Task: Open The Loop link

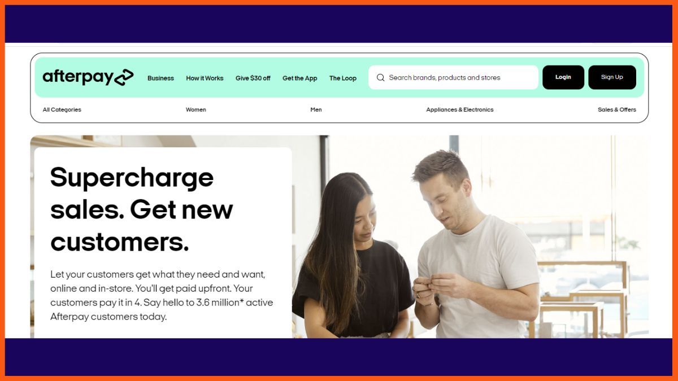Action: [x=342, y=78]
